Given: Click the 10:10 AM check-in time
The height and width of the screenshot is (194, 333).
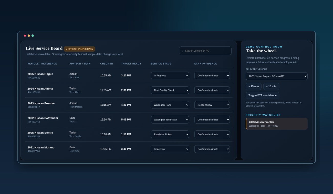Looking at the screenshot, I should coord(106,135).
